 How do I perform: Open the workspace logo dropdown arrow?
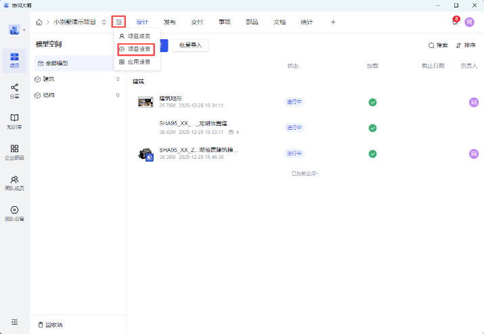[24, 30]
